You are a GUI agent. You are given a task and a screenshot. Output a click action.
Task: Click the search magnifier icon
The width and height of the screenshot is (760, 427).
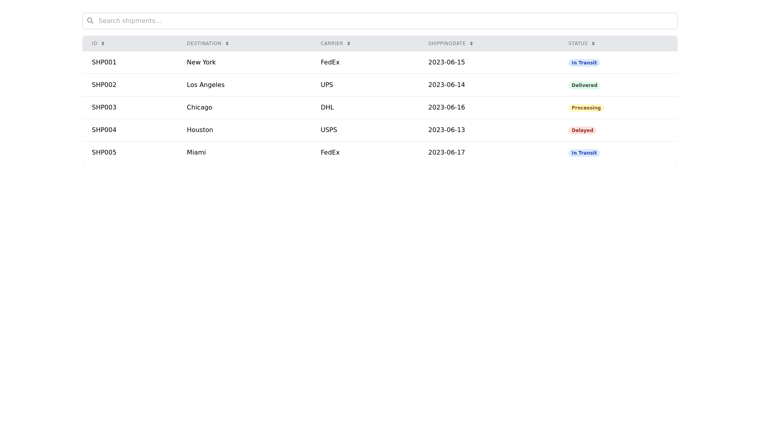coord(90,21)
